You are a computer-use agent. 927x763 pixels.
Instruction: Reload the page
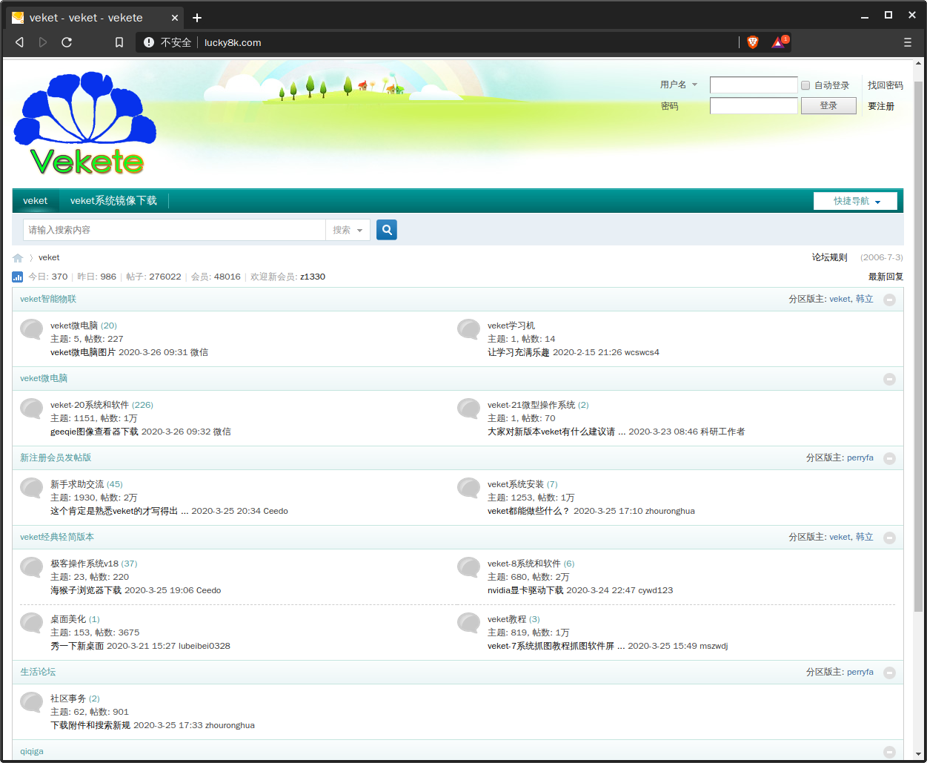[67, 42]
